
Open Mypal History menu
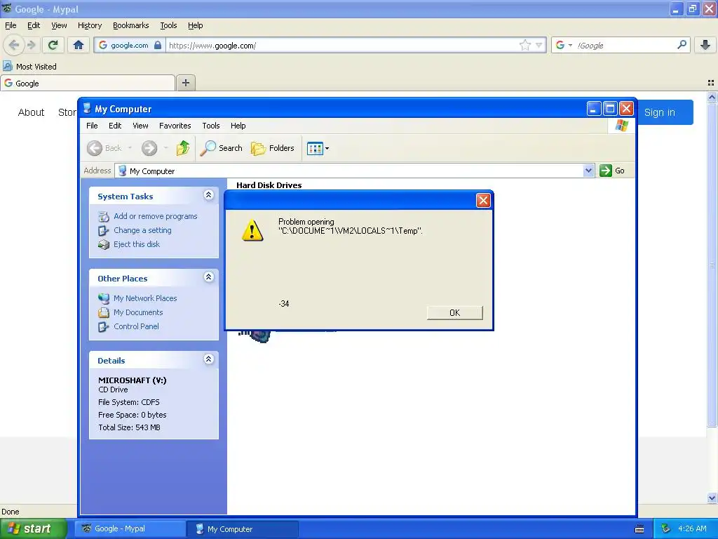pos(90,25)
